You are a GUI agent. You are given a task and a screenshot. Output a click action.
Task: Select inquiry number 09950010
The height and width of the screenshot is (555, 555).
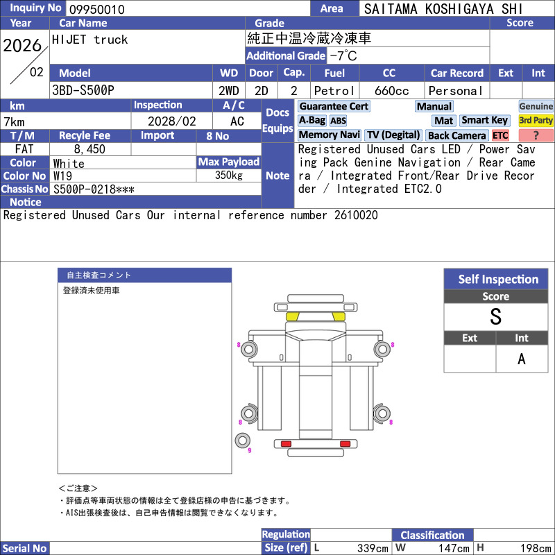click(x=97, y=10)
